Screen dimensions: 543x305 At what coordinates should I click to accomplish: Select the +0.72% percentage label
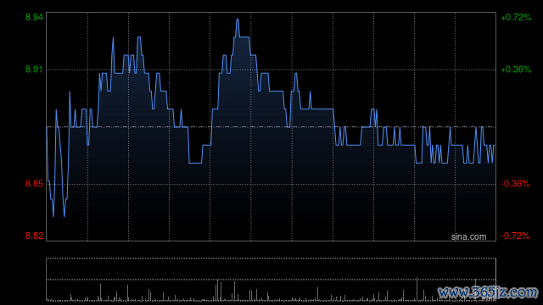pos(516,17)
